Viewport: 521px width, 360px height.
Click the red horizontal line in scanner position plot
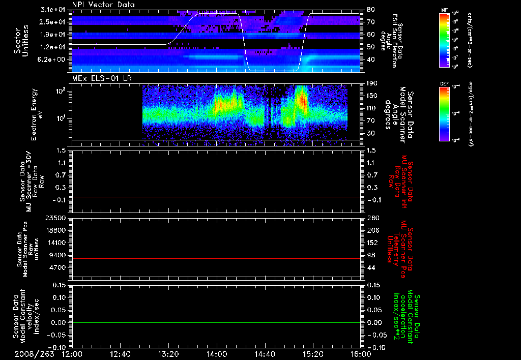216,258
